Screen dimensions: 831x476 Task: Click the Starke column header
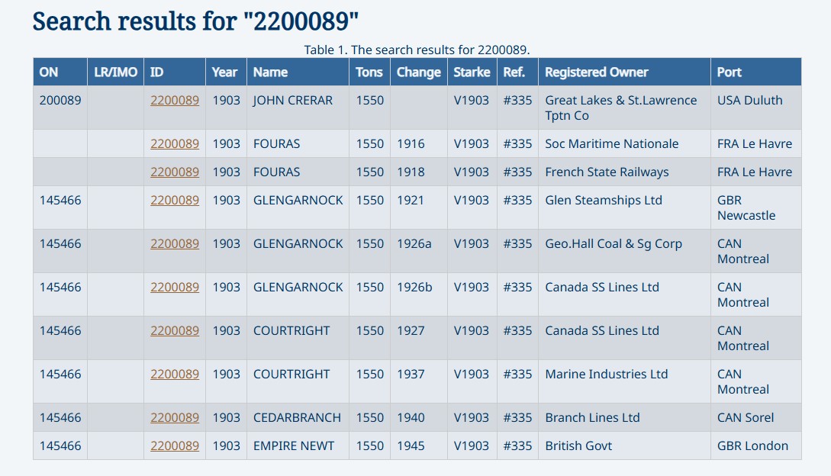coord(472,72)
